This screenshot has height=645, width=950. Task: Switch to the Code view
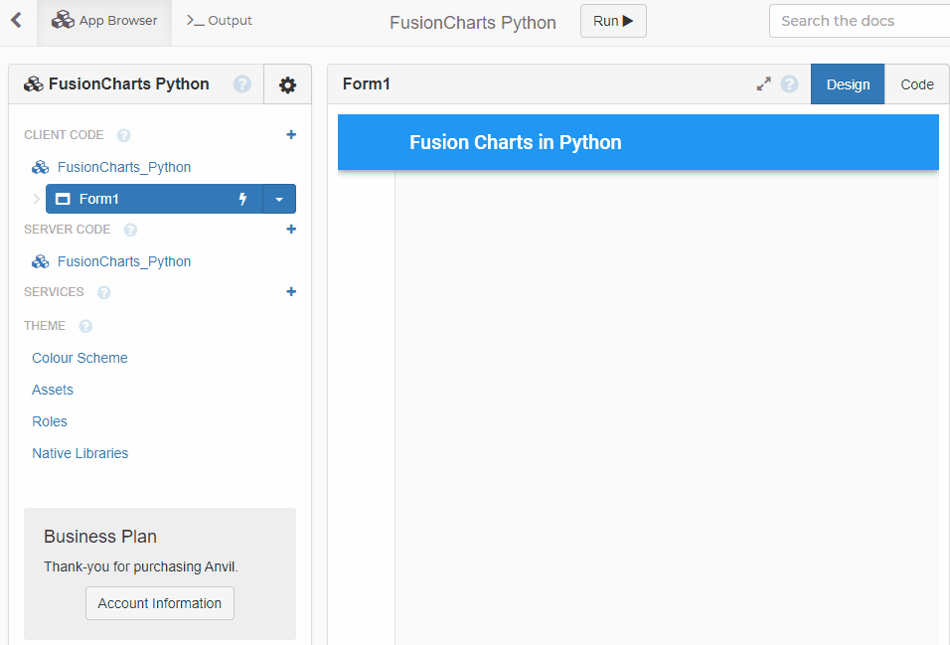tap(916, 84)
